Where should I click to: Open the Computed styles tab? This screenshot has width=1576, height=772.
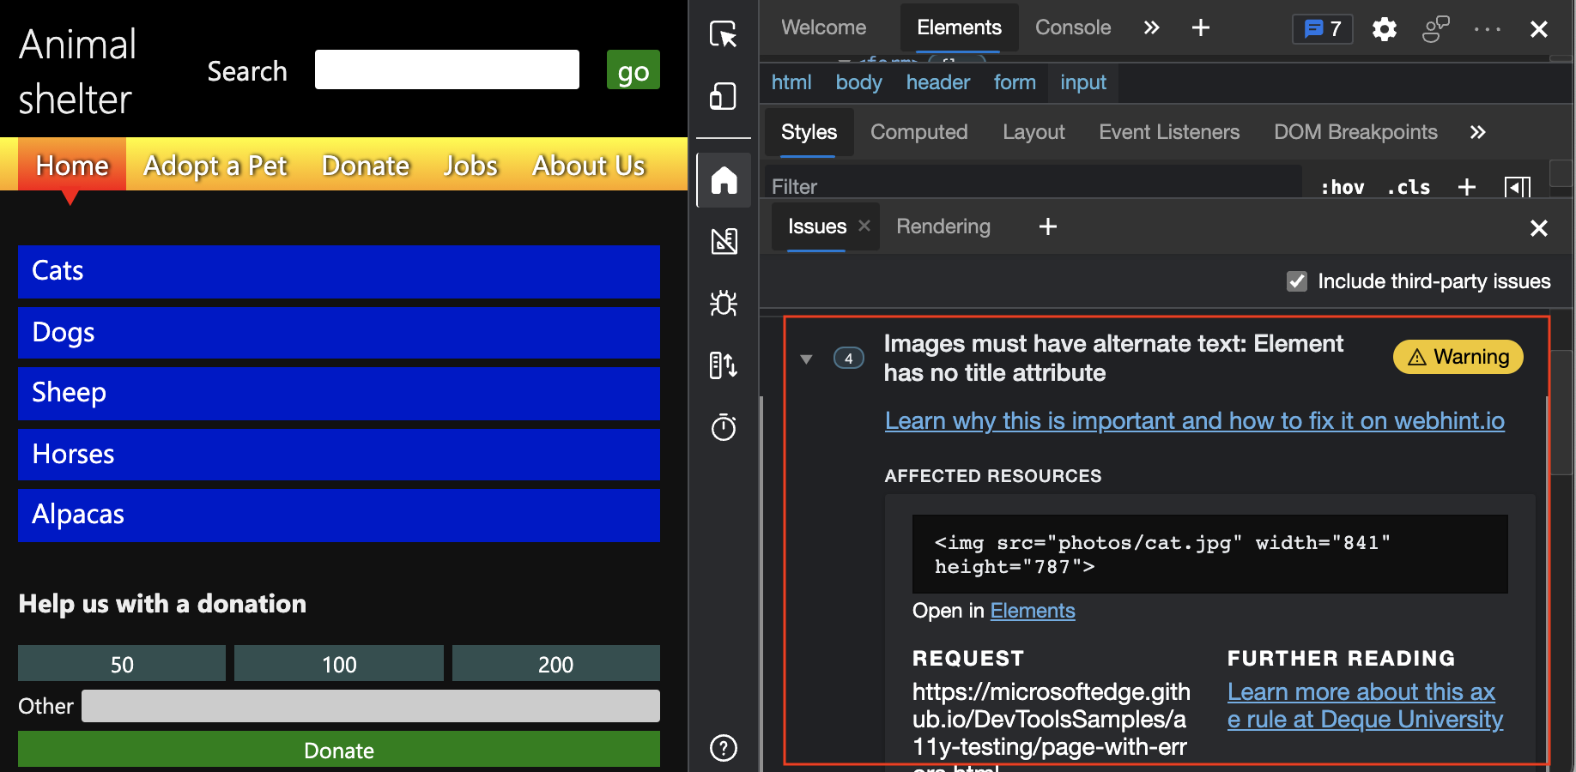pyautogui.click(x=918, y=132)
